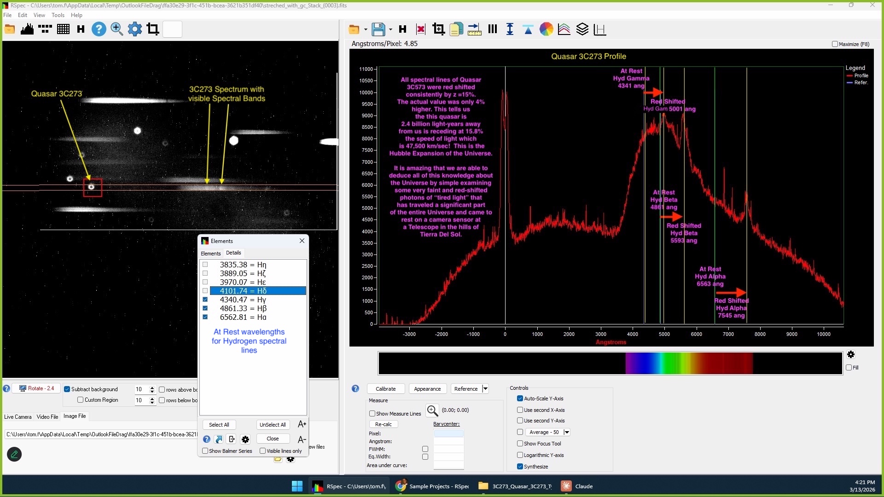884x497 pixels.
Task: Open the Tools menu
Action: 58,15
